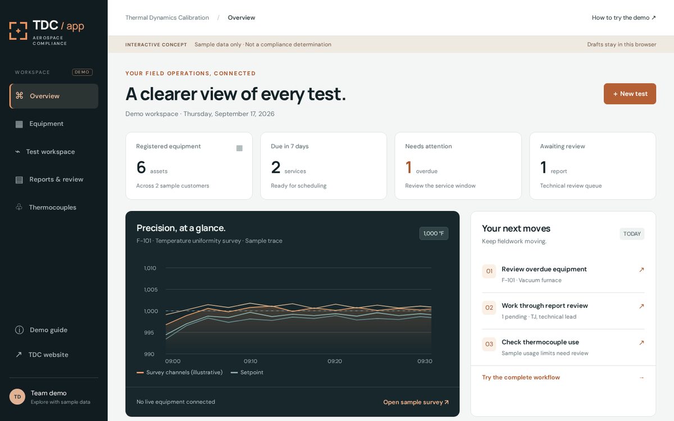
Task: Select Work through report review item
Action: tap(563, 311)
